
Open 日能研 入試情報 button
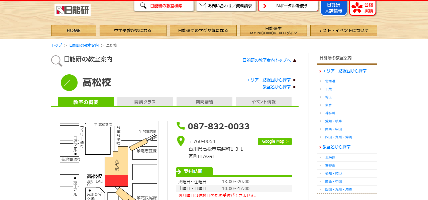pos(334,8)
